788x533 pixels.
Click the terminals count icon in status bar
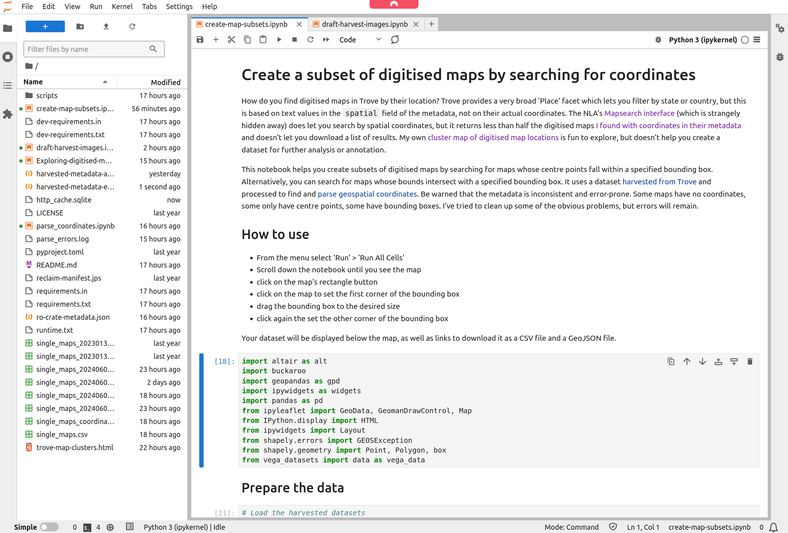click(x=87, y=527)
